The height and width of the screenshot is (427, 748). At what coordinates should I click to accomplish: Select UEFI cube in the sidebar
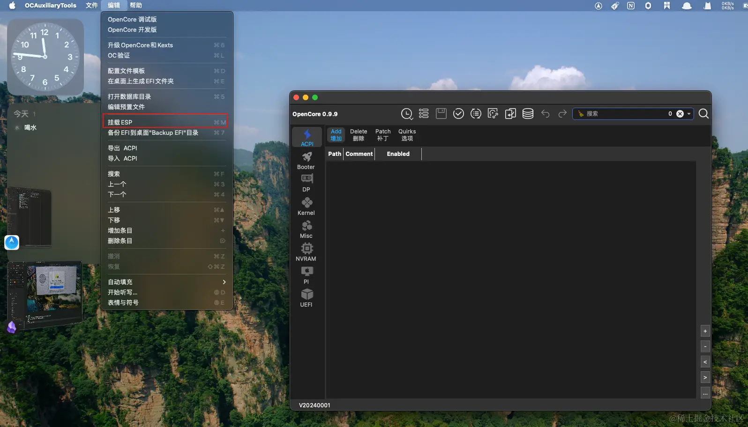(x=306, y=298)
